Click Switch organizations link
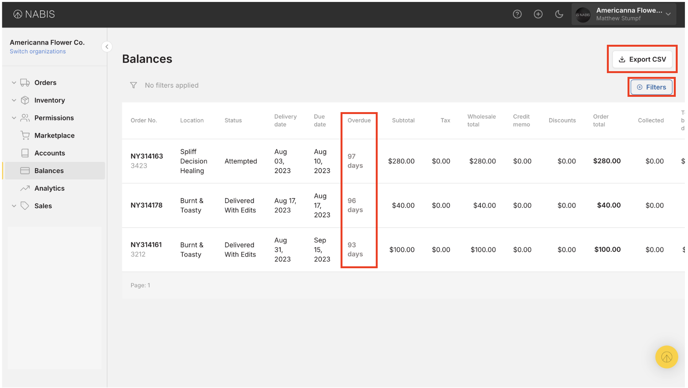 [x=37, y=51]
